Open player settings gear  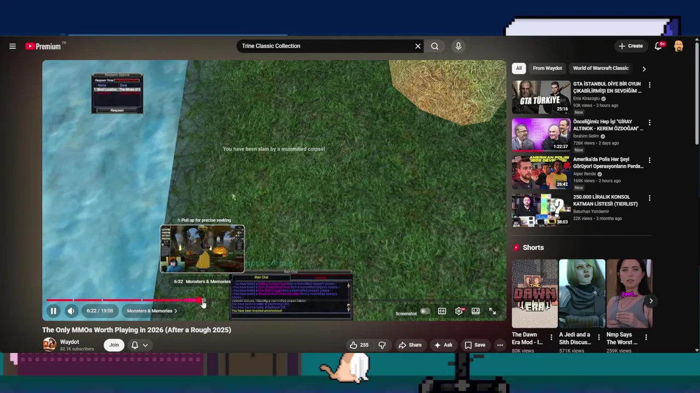459,311
